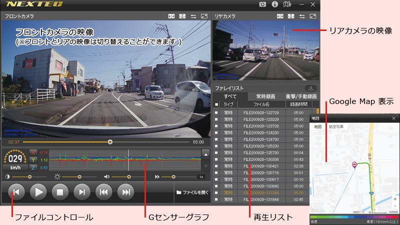Viewport: 400px width, 225px height.
Task: Tick the select-all checkbox in file list header
Action: tap(216, 104)
